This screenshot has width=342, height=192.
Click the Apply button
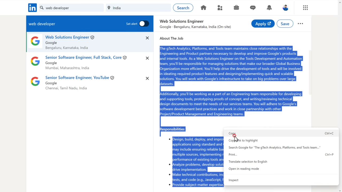point(263,23)
